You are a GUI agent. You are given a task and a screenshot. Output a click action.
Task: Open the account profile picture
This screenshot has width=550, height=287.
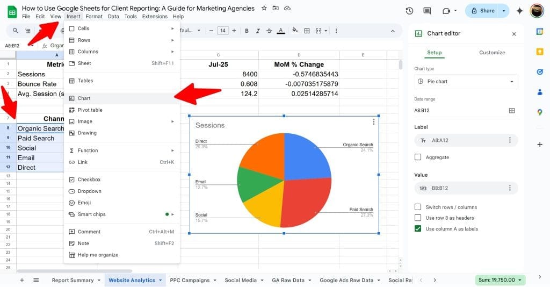tap(537, 11)
